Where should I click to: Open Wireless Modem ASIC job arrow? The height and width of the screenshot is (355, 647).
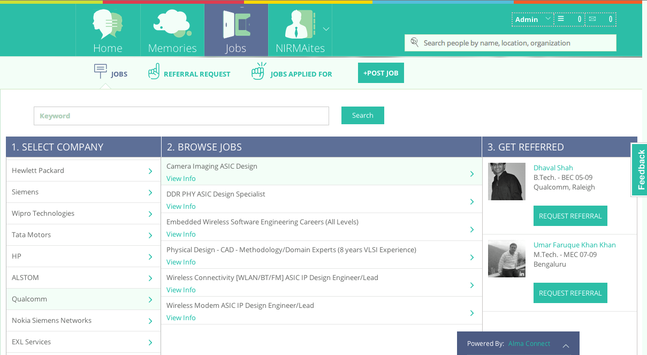(x=472, y=313)
